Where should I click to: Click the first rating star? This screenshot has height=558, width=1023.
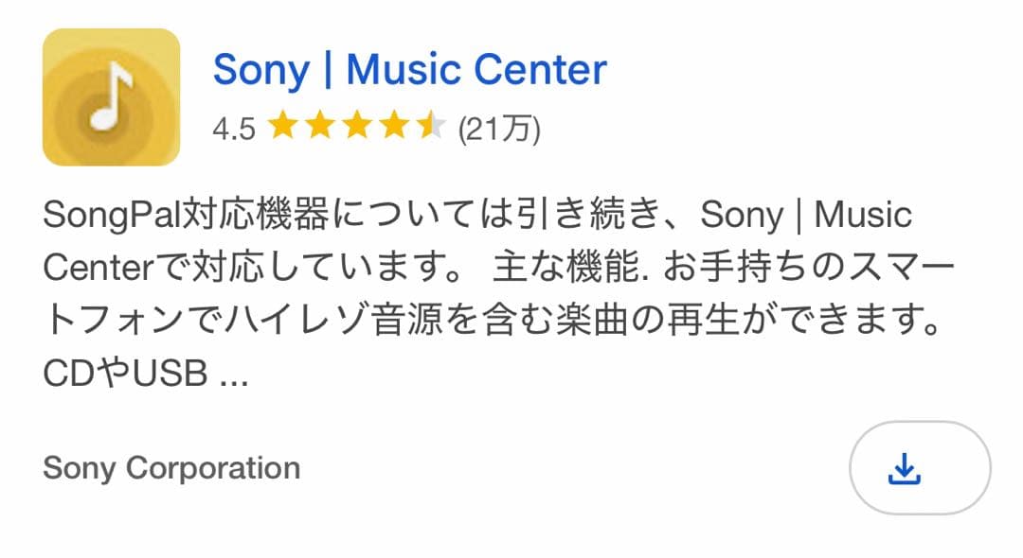point(282,127)
